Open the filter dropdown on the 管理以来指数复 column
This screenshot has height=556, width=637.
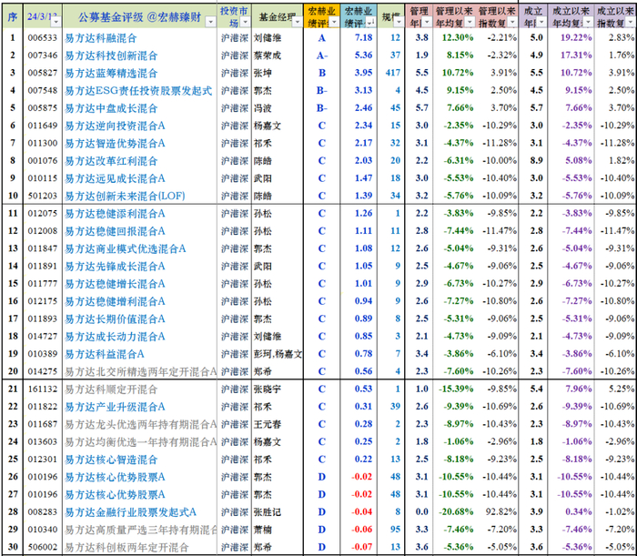512,22
